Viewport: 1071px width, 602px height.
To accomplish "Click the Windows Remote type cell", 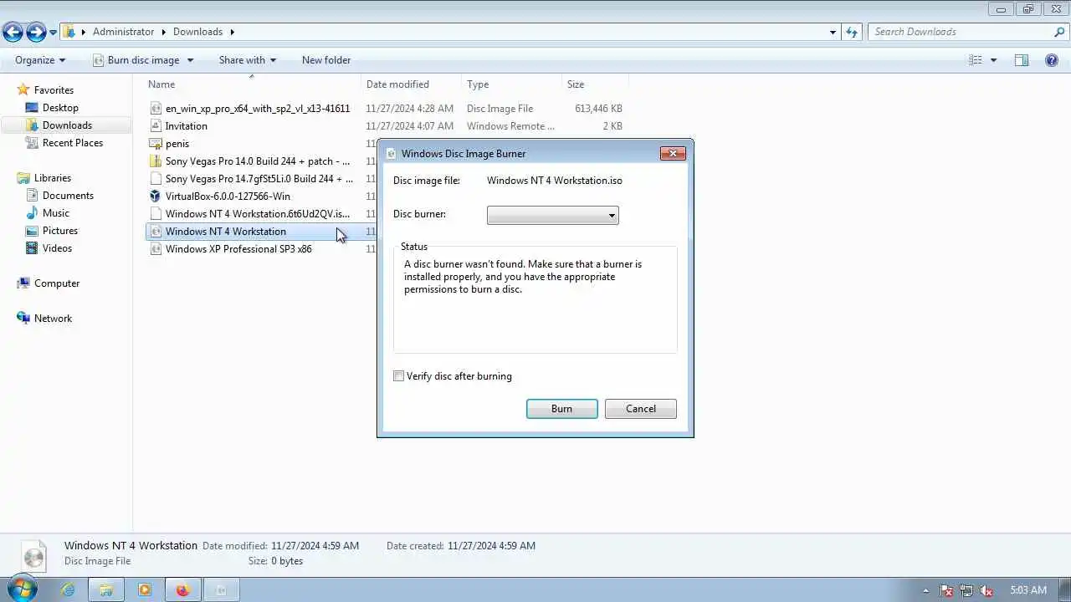I will click(510, 126).
